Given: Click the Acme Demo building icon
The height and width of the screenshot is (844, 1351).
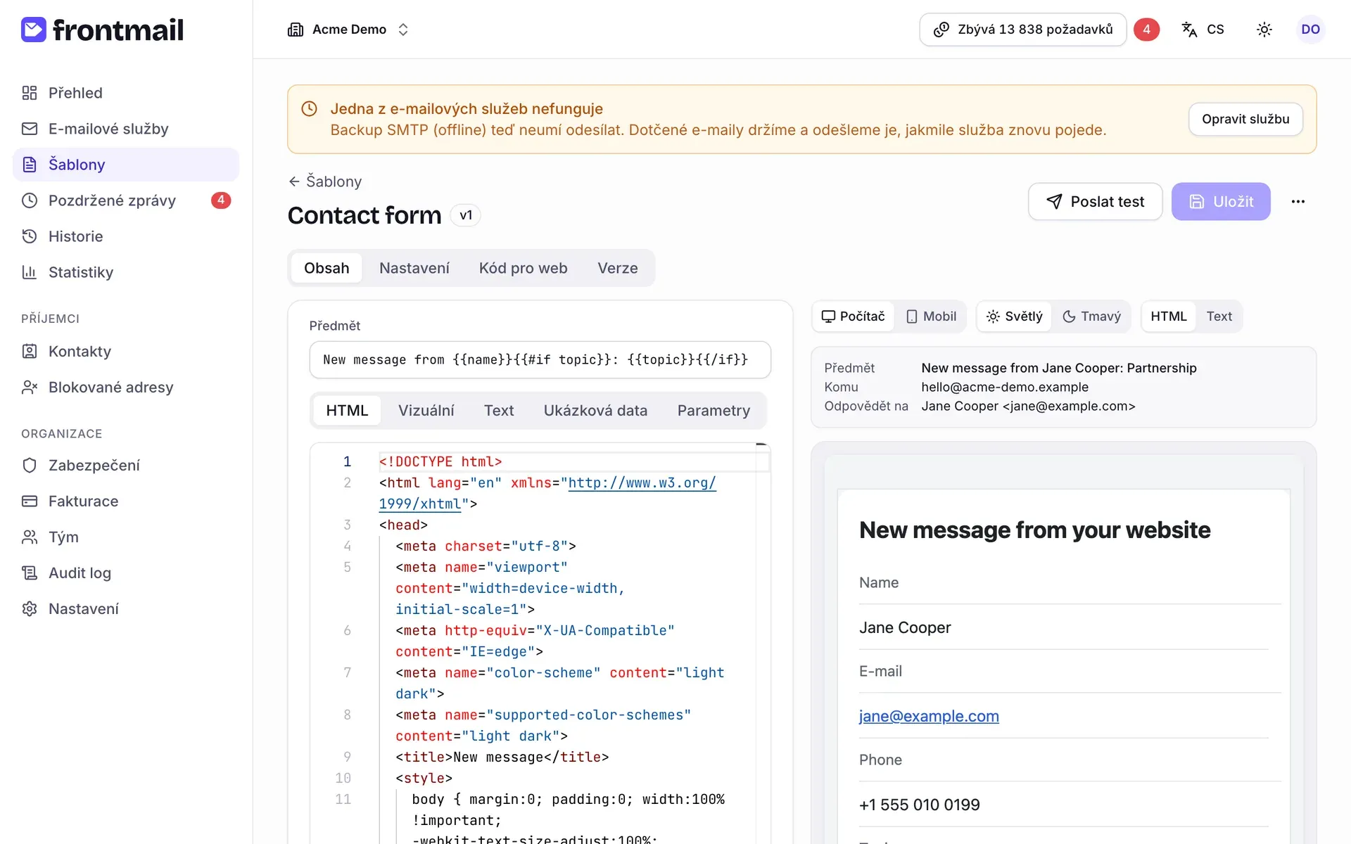Looking at the screenshot, I should pyautogui.click(x=296, y=30).
